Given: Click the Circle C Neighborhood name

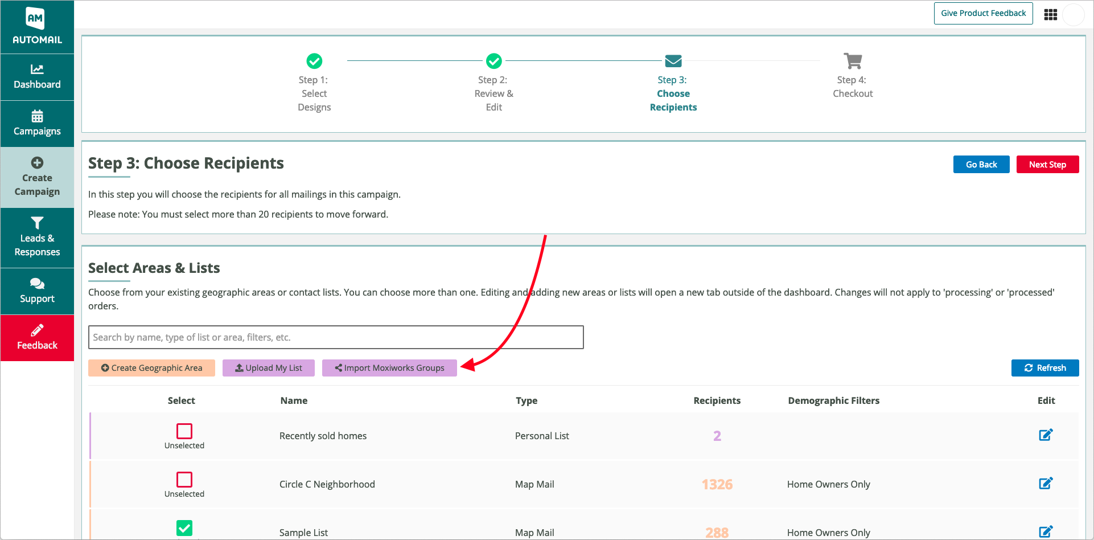Looking at the screenshot, I should (327, 484).
